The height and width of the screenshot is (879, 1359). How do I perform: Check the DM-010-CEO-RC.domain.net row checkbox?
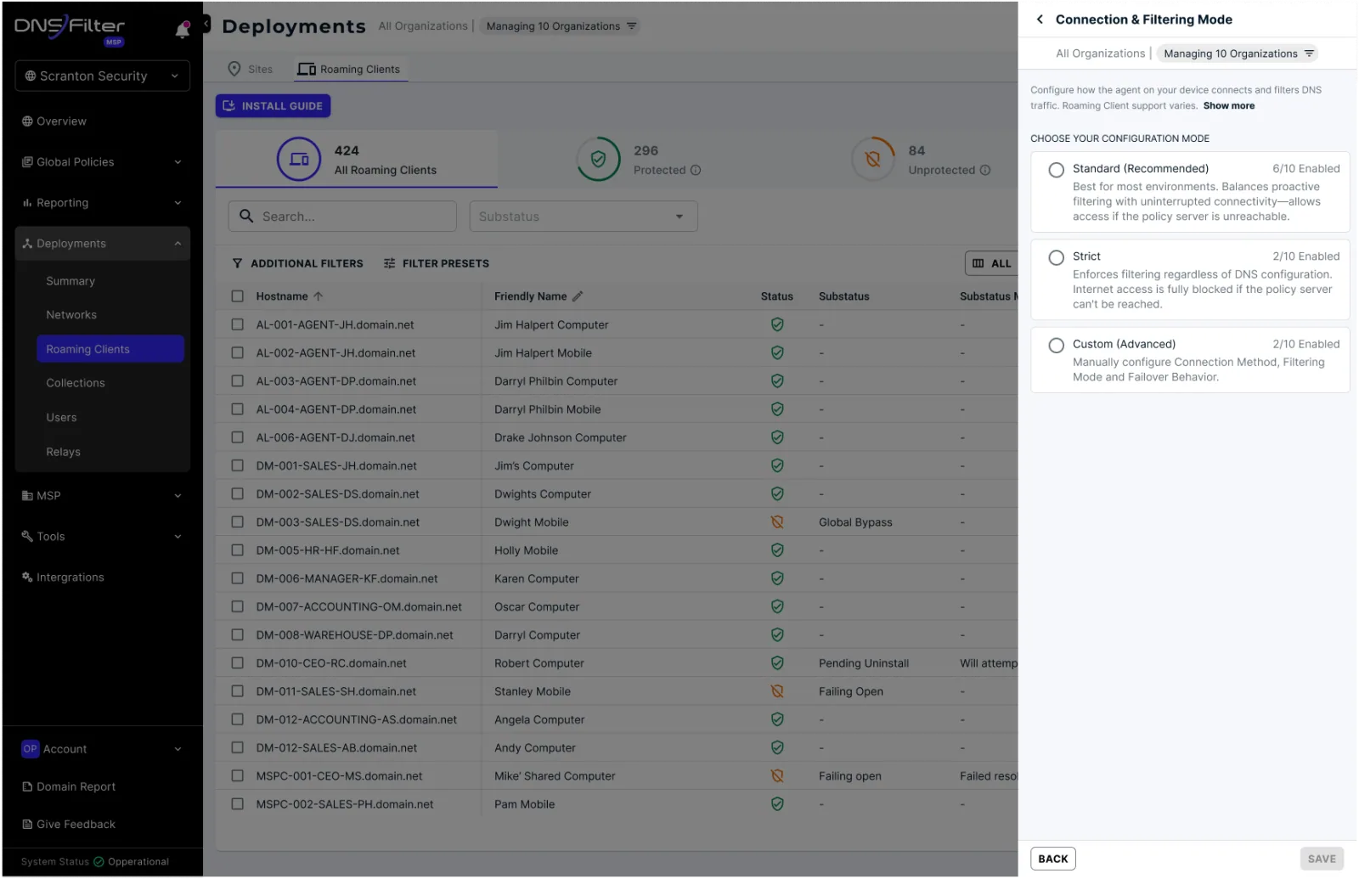238,663
